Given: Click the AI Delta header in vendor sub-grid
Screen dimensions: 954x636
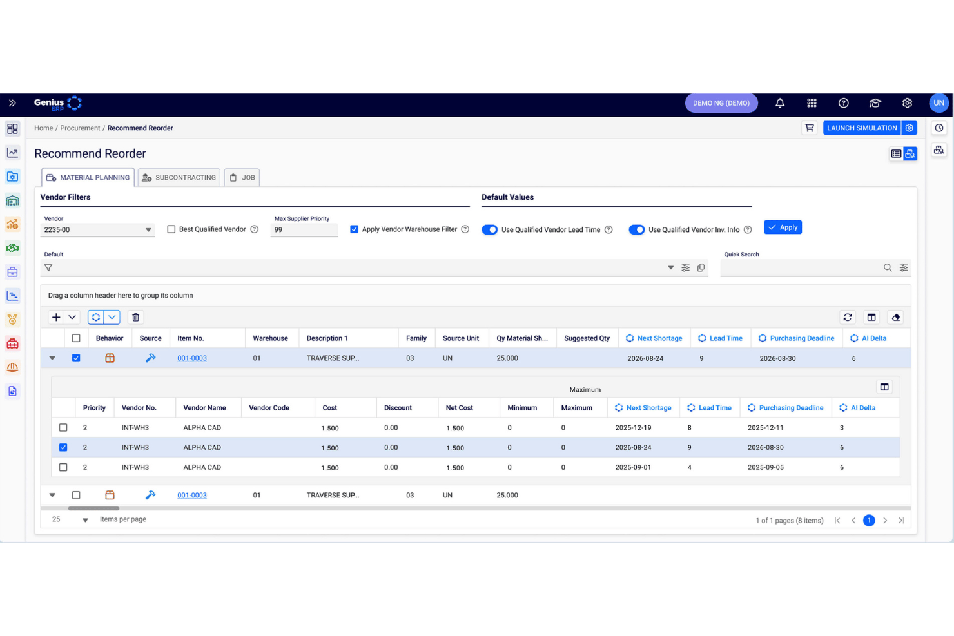Looking at the screenshot, I should pos(863,408).
